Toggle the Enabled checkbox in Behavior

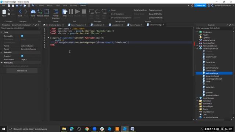(x=22, y=56)
